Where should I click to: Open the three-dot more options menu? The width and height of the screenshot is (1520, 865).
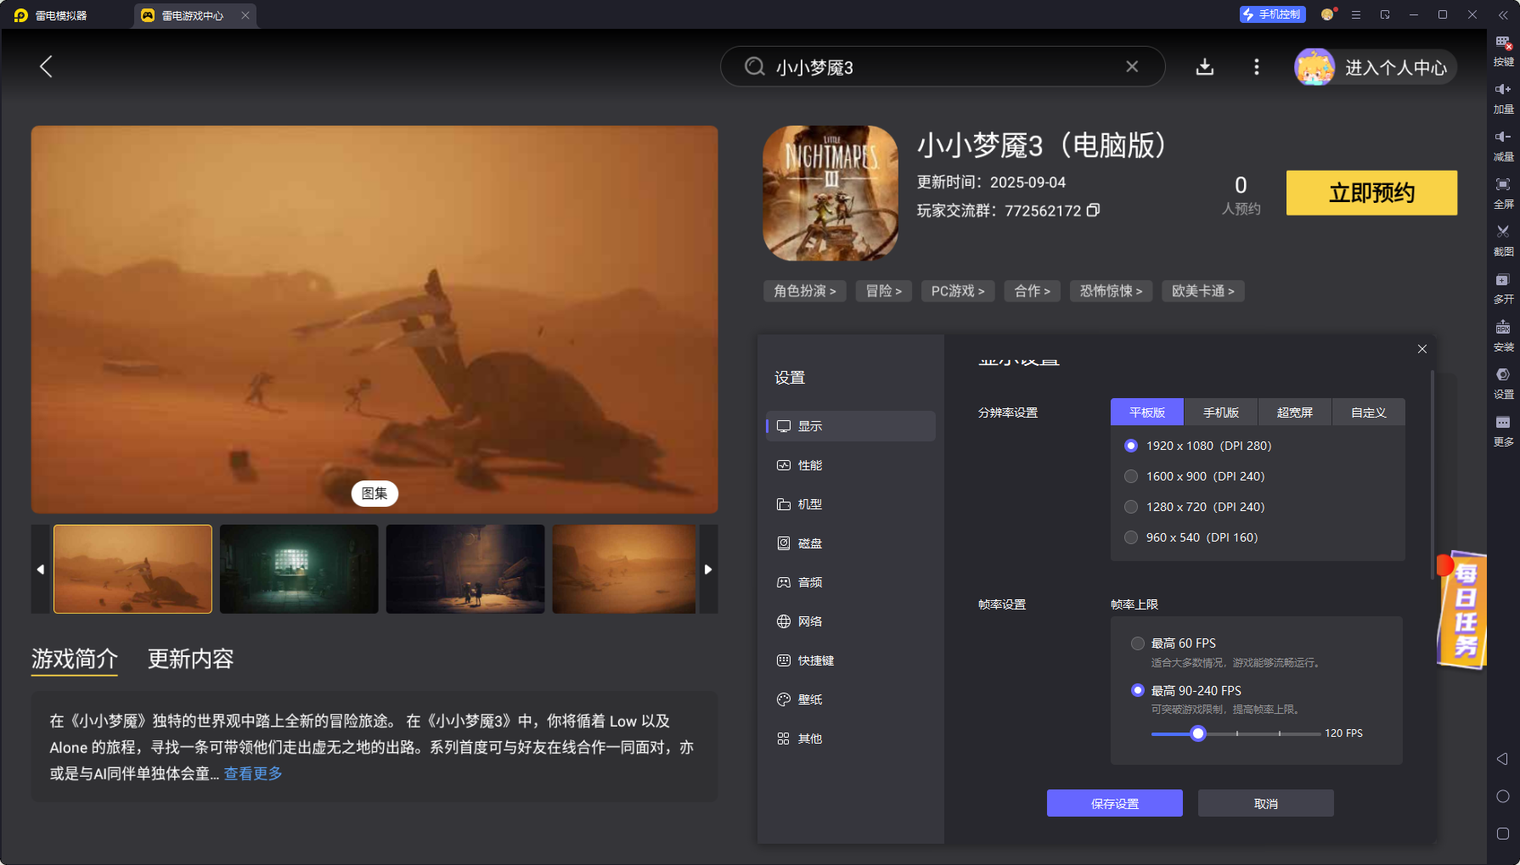(1257, 66)
